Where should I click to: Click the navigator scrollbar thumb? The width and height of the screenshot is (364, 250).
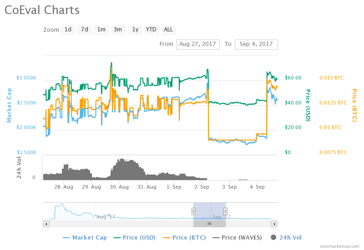[x=209, y=224]
